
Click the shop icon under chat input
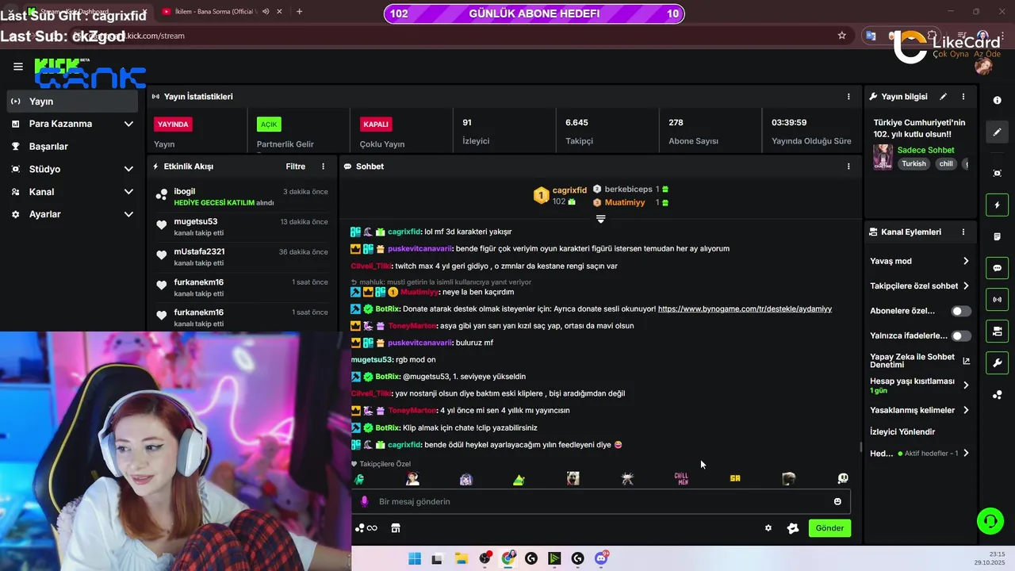point(395,528)
